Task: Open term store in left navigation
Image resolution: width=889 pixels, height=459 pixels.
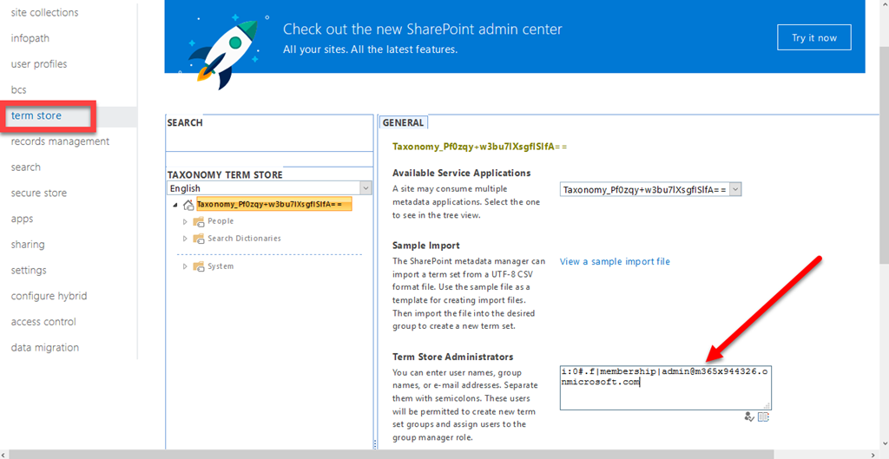Action: pyautogui.click(x=36, y=115)
